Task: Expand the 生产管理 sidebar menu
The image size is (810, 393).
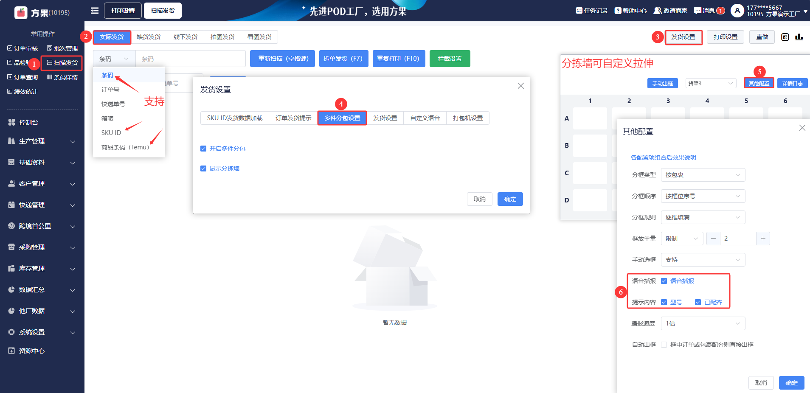Action: pyautogui.click(x=42, y=141)
